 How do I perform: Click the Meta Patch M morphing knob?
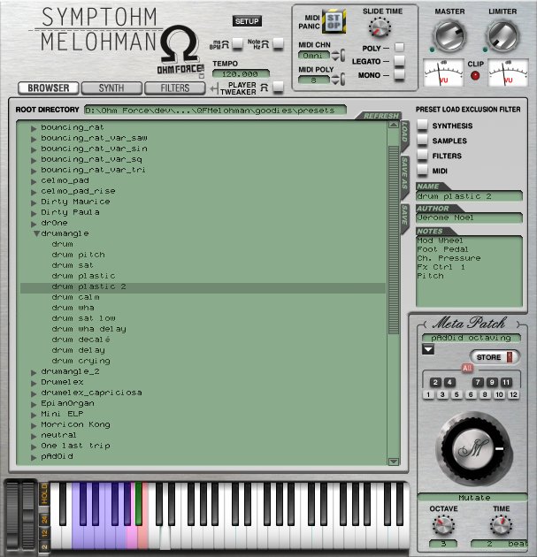click(x=474, y=449)
